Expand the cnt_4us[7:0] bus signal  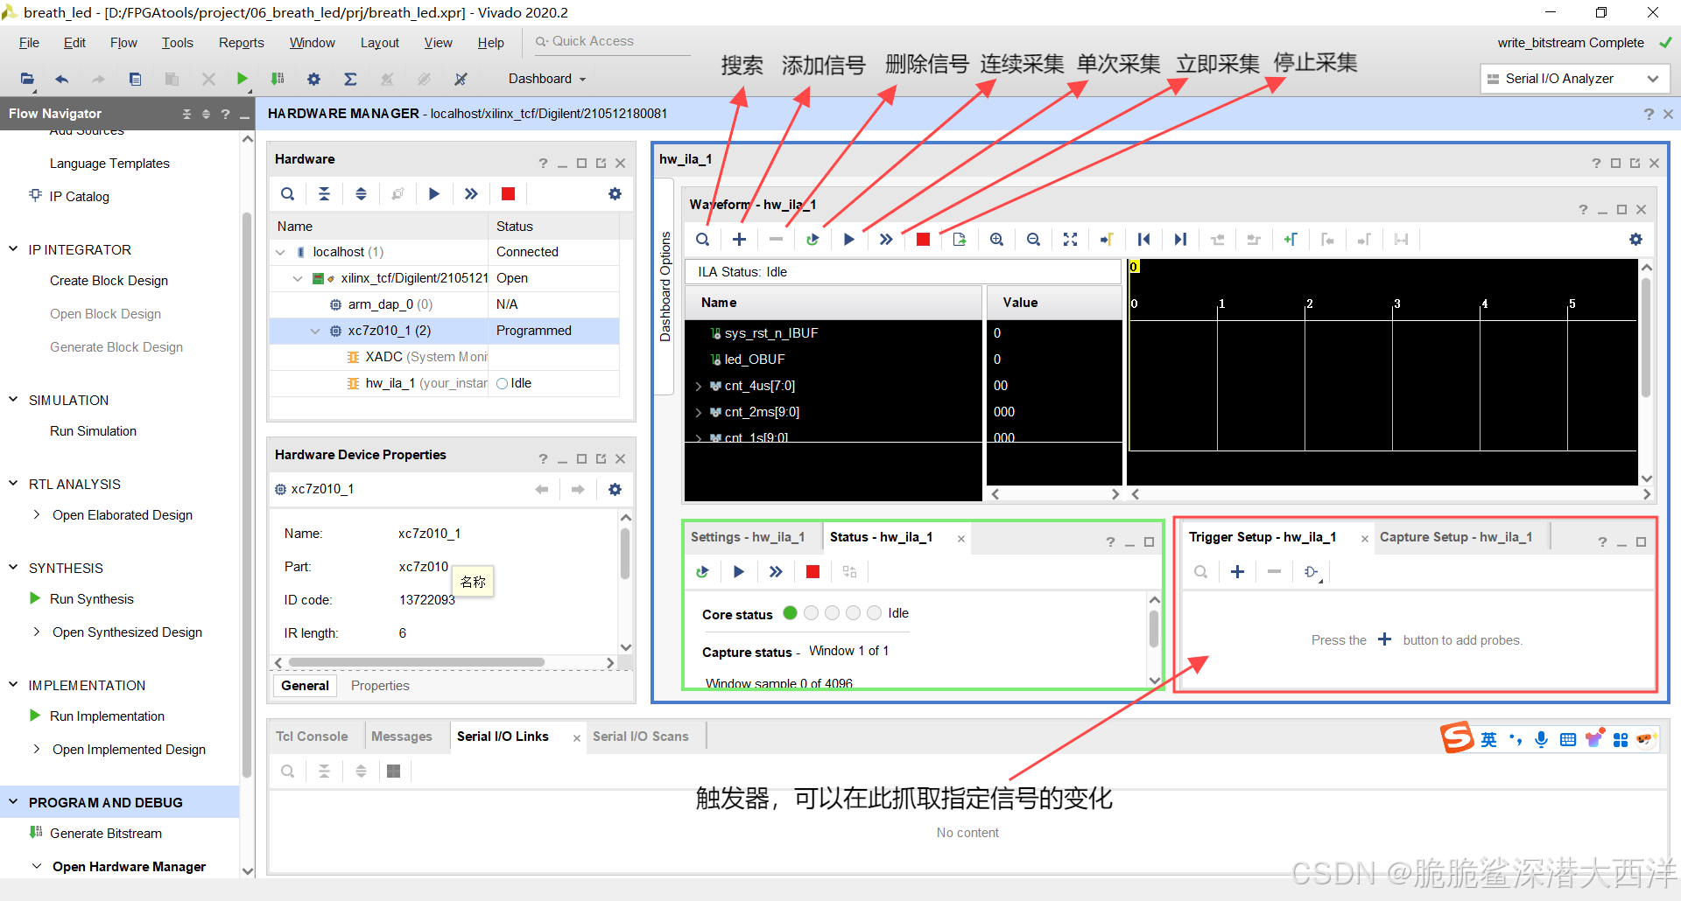point(698,386)
